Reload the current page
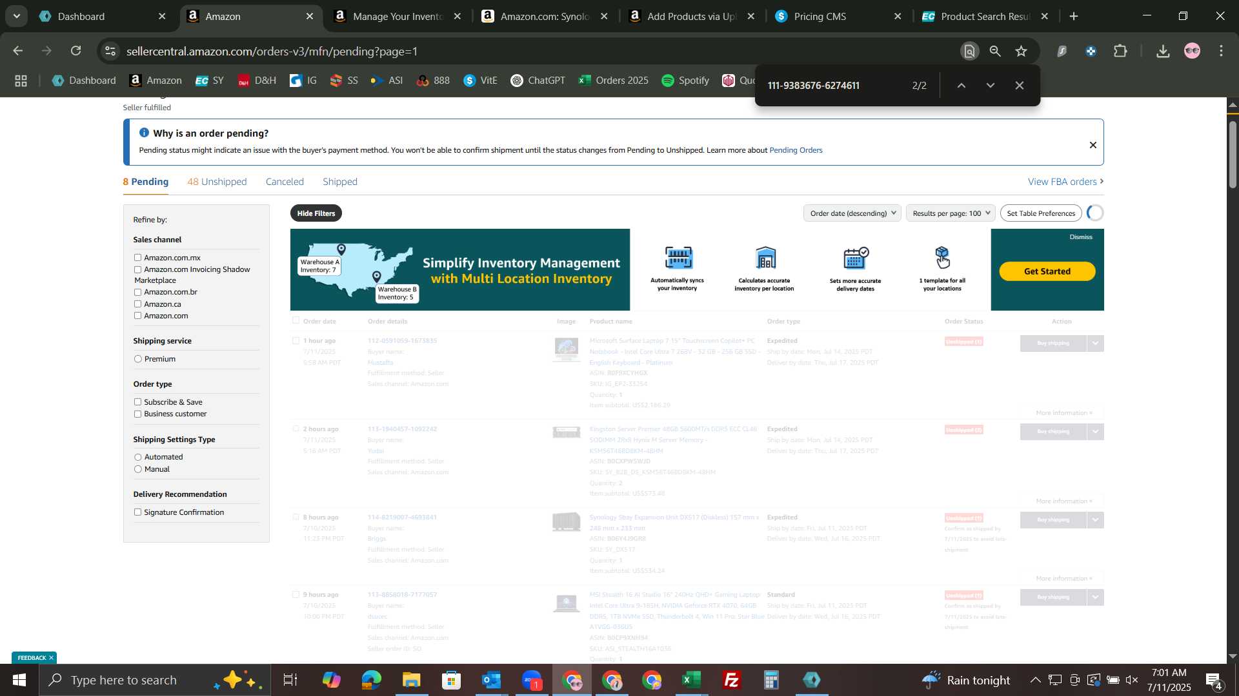 click(x=76, y=51)
